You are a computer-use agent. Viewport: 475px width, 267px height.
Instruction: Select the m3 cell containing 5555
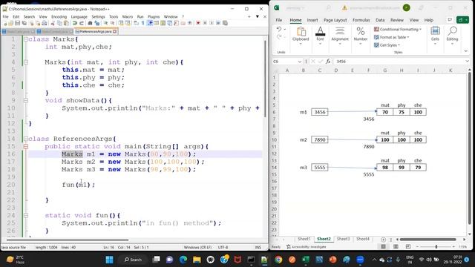[320, 168]
